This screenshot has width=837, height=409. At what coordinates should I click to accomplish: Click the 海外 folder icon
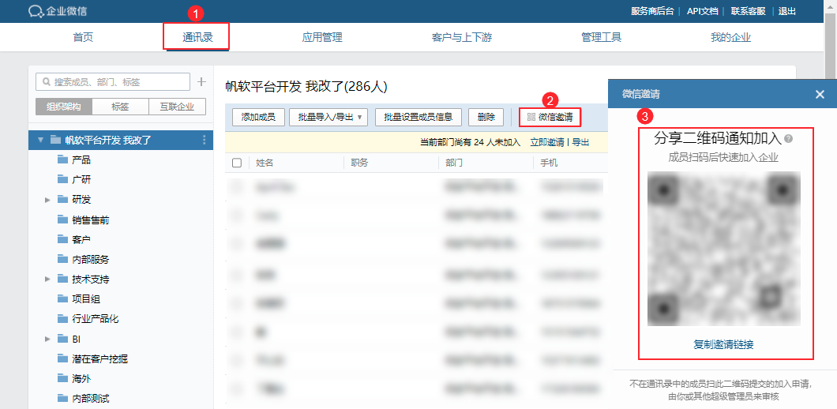[x=62, y=378]
